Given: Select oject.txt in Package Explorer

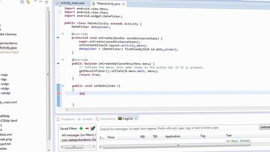Looking at the screenshot, I should coord(5,144).
